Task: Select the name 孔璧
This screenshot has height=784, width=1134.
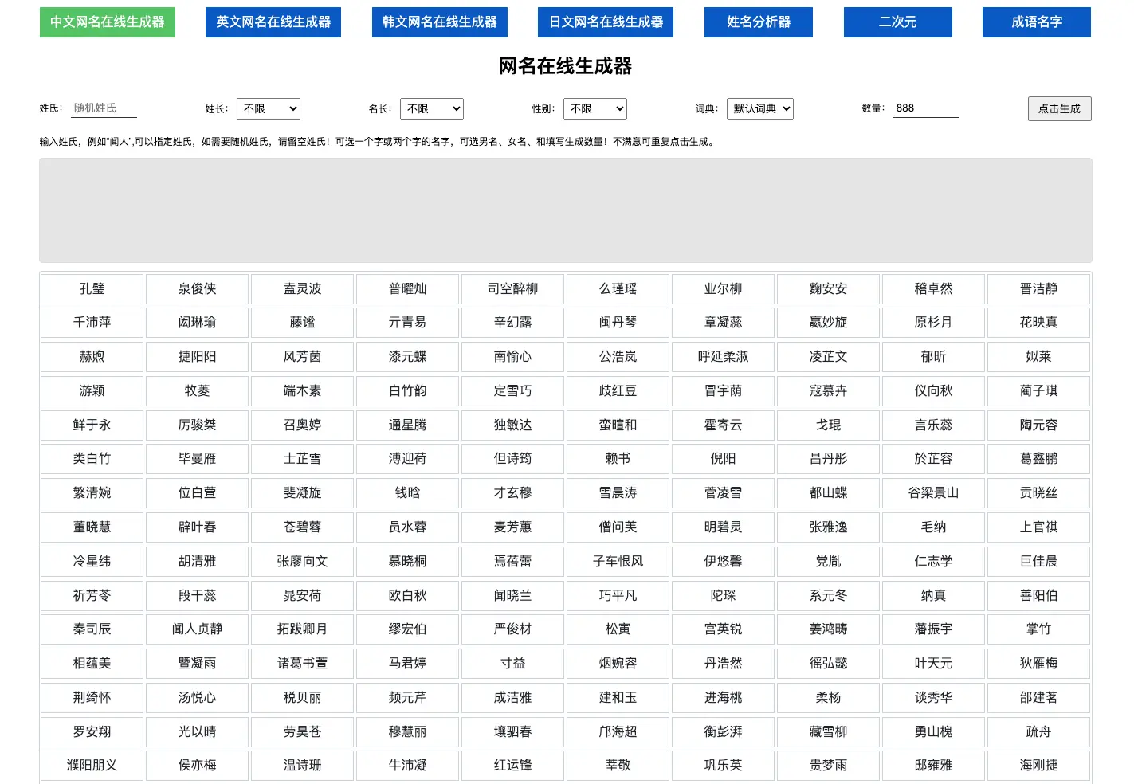Action: (x=92, y=288)
